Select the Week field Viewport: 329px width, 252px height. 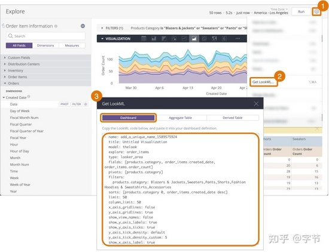14,178
